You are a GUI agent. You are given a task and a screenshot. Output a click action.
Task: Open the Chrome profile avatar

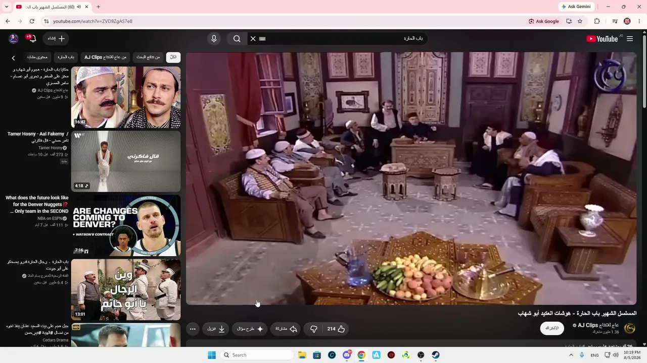(627, 21)
